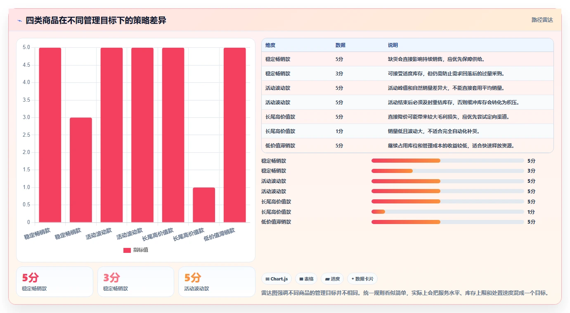Click the 低价值滞销款 label in the progress list

(276, 222)
